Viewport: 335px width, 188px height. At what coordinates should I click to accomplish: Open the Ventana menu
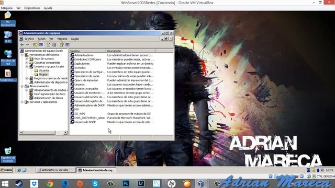62,39
